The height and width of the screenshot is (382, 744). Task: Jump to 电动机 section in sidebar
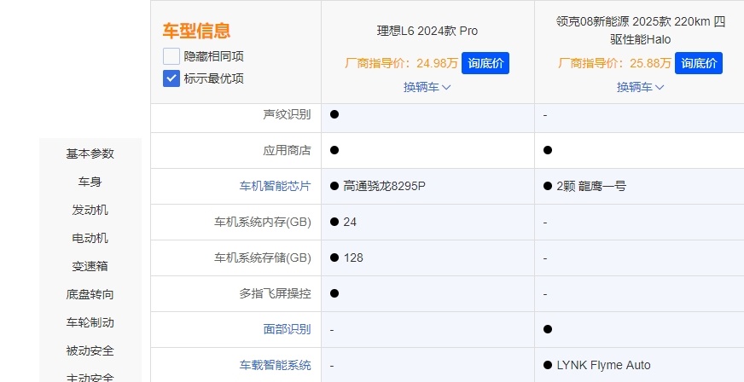[90, 238]
